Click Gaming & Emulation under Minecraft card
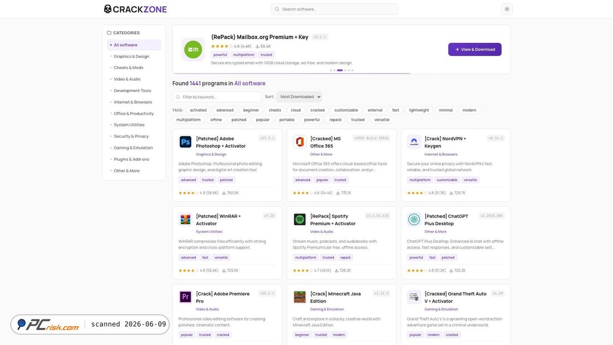Screen dimensions: 613x345 tap(327, 309)
